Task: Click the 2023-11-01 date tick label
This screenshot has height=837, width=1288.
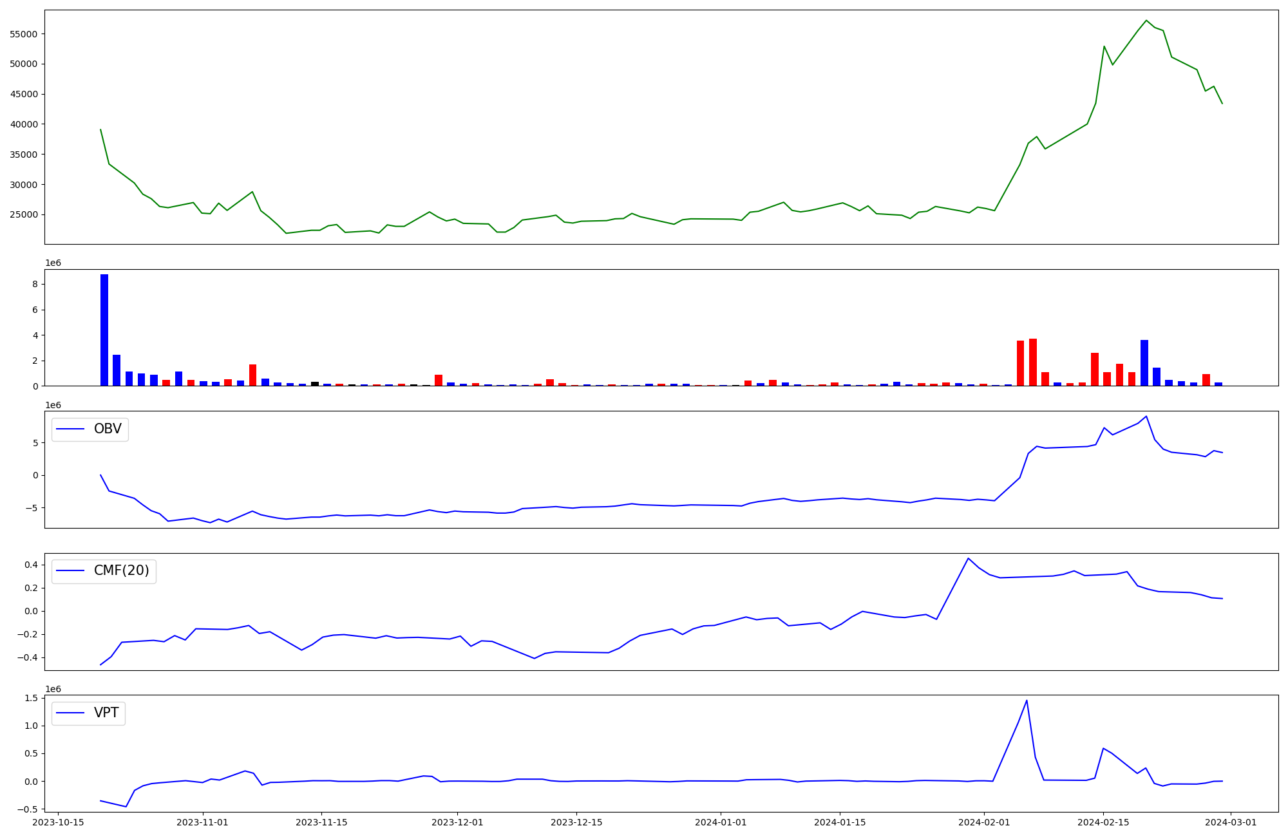Action: click(202, 822)
